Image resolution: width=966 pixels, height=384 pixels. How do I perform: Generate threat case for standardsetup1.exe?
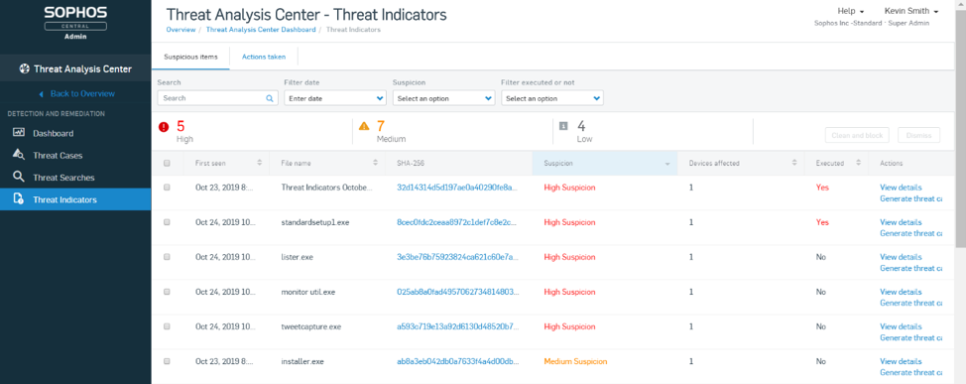click(911, 233)
